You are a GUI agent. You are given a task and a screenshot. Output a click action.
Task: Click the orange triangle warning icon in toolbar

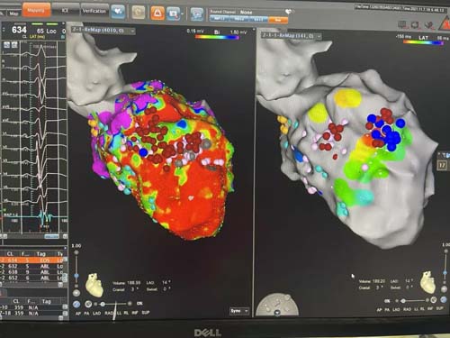(x=157, y=13)
